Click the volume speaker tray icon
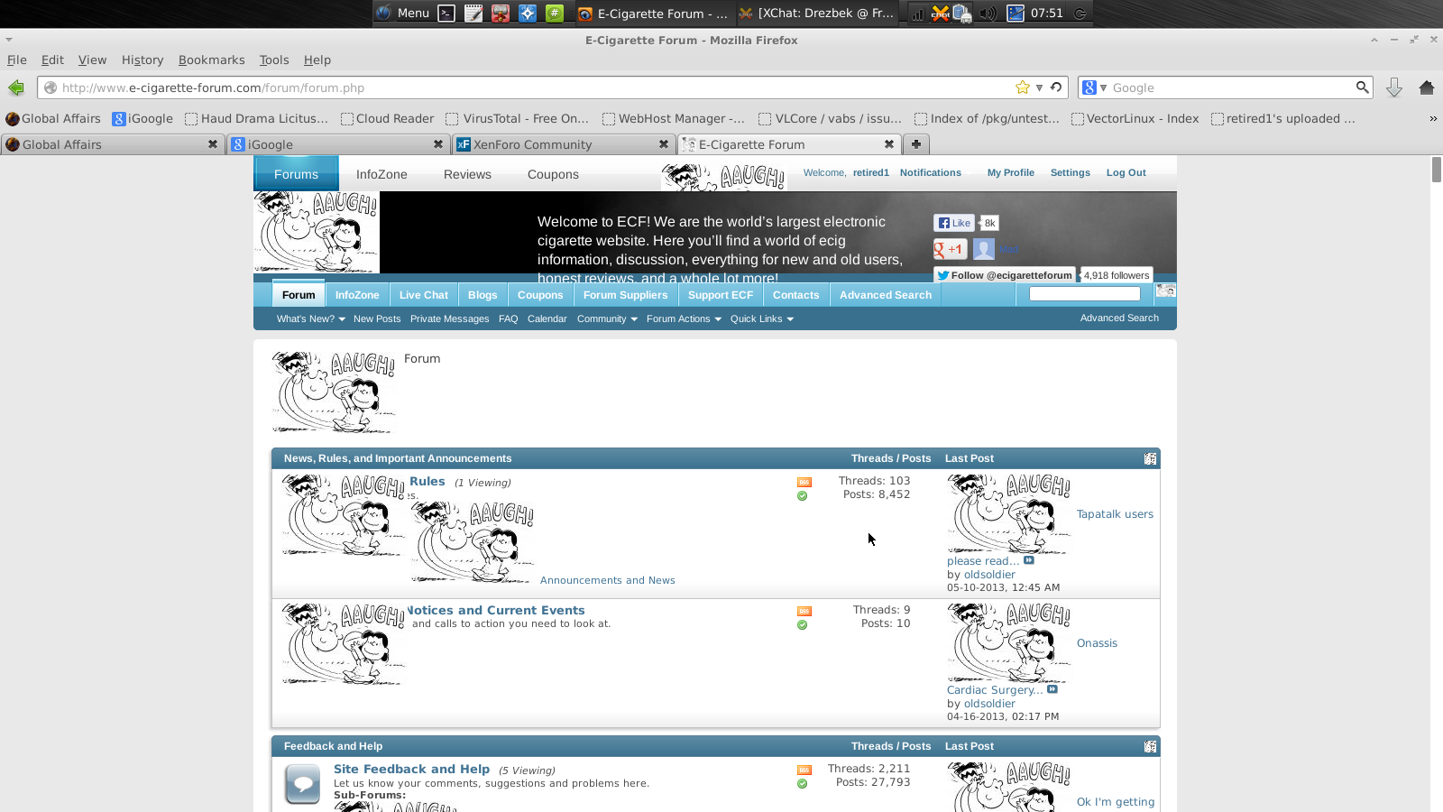This screenshot has width=1443, height=812. tap(988, 14)
